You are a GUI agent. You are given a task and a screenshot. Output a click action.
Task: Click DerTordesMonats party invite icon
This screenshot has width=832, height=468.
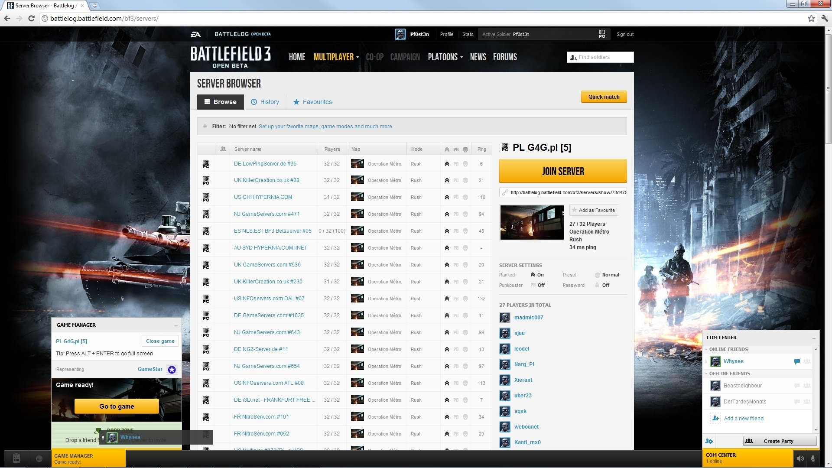(807, 402)
